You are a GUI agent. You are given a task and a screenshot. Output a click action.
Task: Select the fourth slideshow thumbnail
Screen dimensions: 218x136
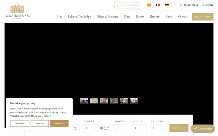pos(114,101)
